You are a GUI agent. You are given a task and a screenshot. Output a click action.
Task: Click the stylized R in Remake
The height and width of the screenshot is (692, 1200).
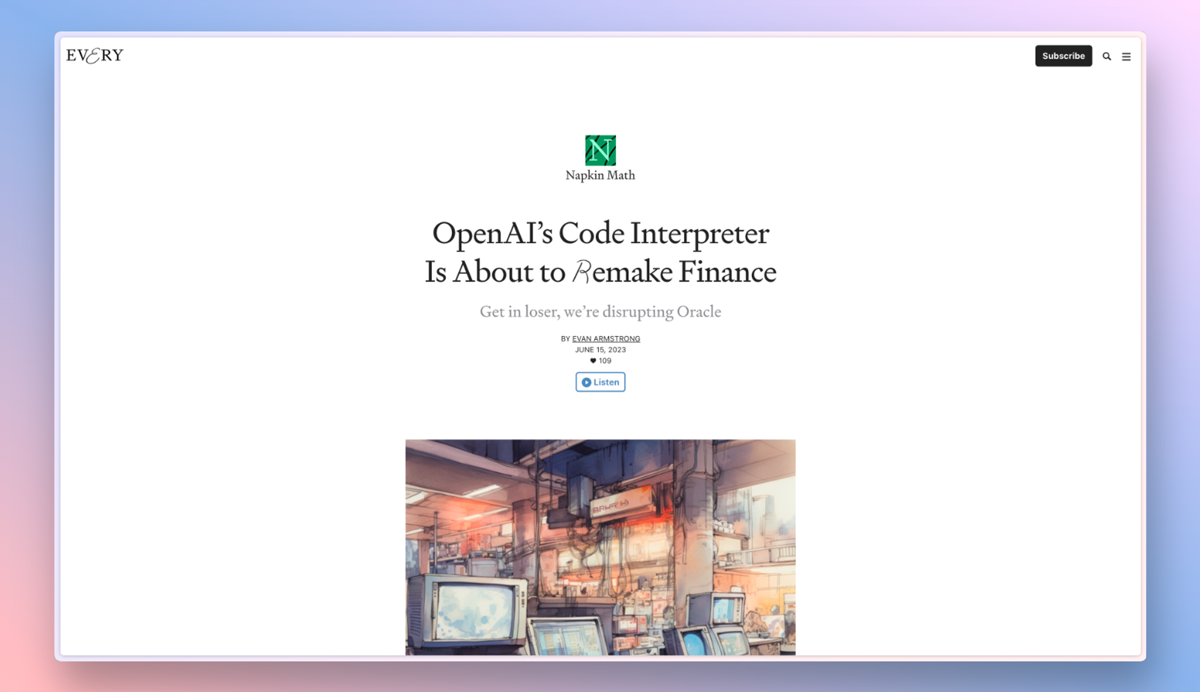(581, 272)
